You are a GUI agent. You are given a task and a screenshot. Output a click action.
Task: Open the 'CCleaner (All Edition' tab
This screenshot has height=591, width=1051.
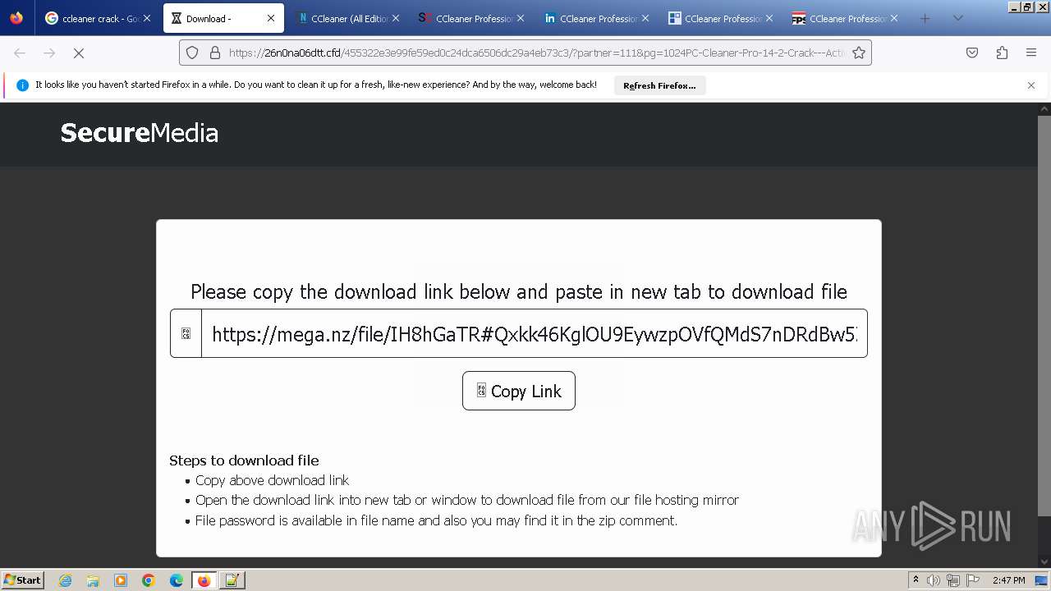(x=349, y=18)
